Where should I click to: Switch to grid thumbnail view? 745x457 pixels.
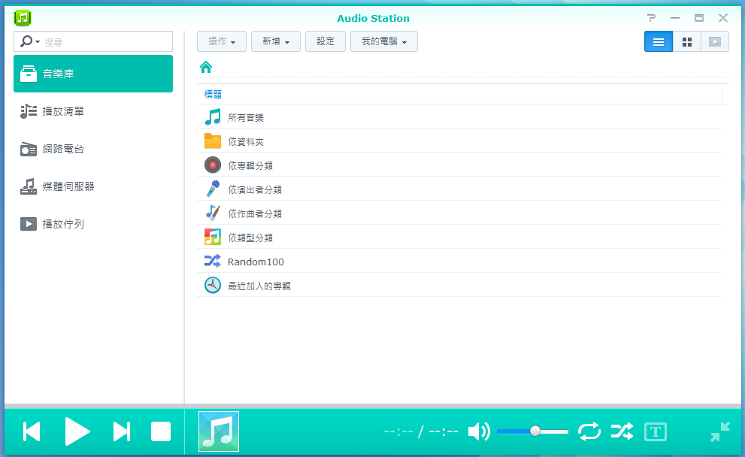click(x=687, y=42)
